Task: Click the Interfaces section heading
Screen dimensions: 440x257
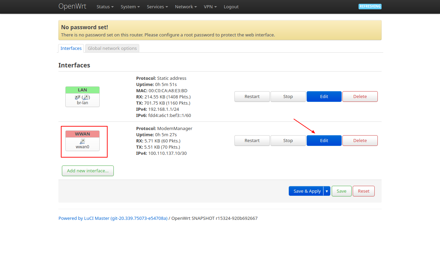Action: (74, 65)
